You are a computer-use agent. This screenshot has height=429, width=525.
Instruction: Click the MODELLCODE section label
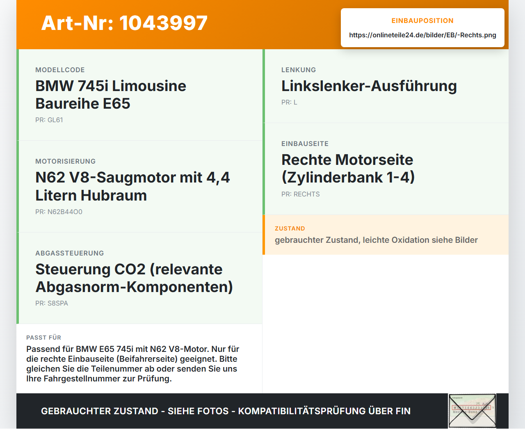point(60,70)
